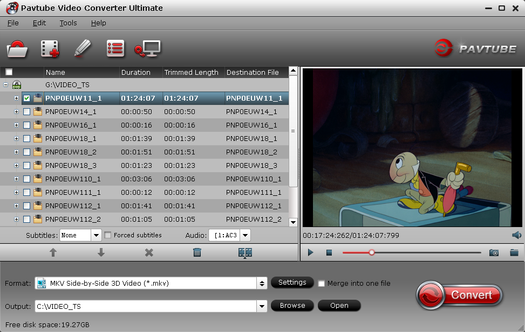Click the Settings button

click(292, 282)
